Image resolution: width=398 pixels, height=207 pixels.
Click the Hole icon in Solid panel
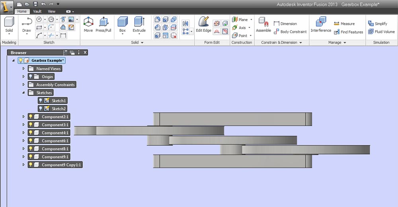(157, 35)
